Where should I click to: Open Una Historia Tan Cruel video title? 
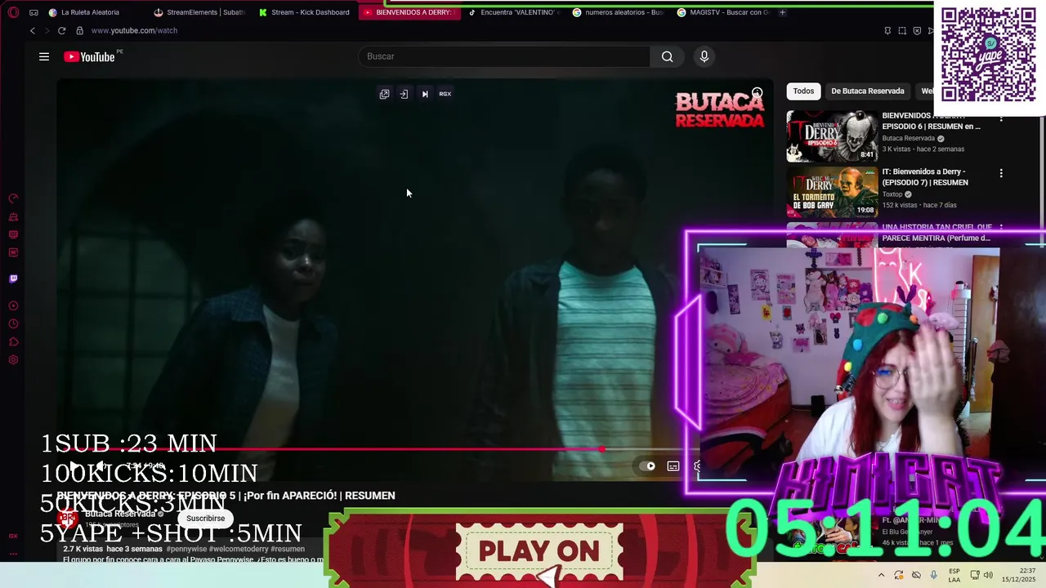click(936, 233)
